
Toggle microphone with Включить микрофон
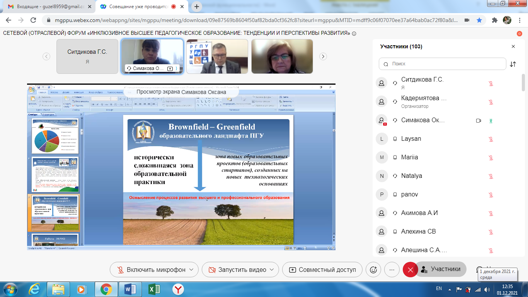(152, 270)
